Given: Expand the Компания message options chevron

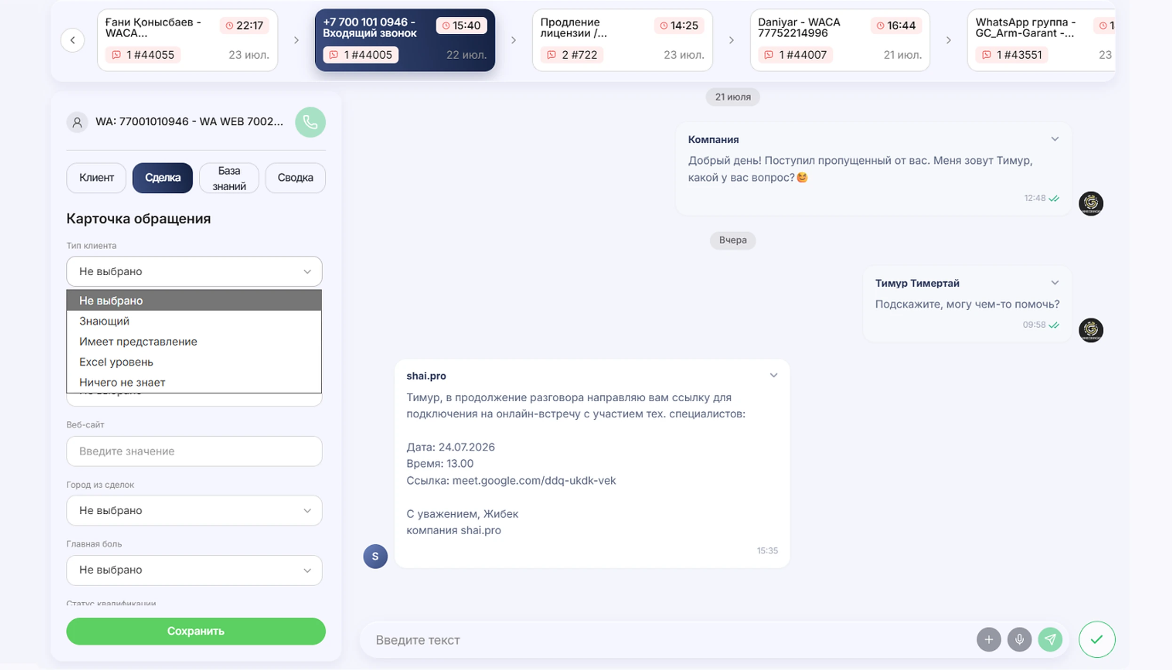Looking at the screenshot, I should (x=1055, y=139).
